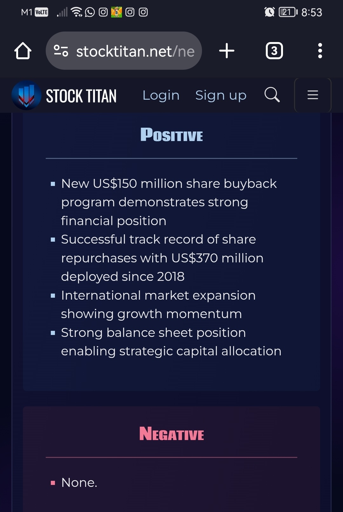Click the Sign up link
343x512 pixels.
[x=221, y=95]
